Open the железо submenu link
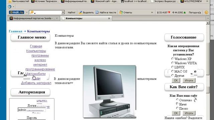The width and height of the screenshot is (214, 120). coord(40,60)
